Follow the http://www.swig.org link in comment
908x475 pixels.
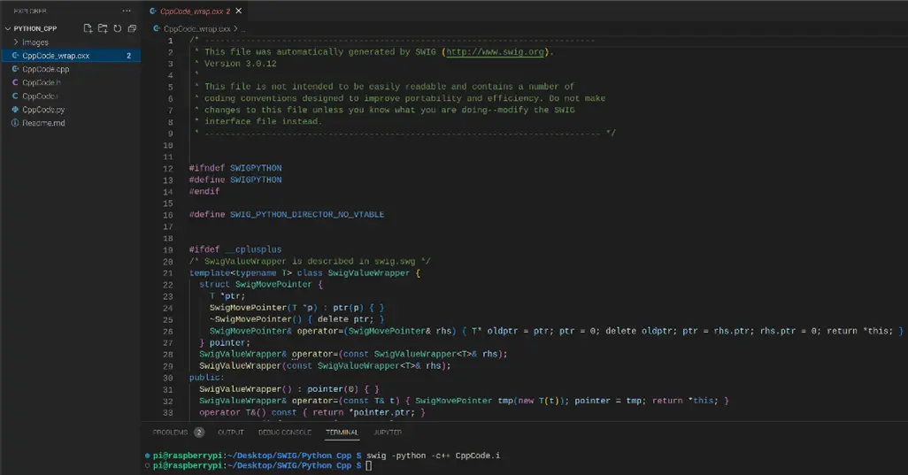click(495, 52)
